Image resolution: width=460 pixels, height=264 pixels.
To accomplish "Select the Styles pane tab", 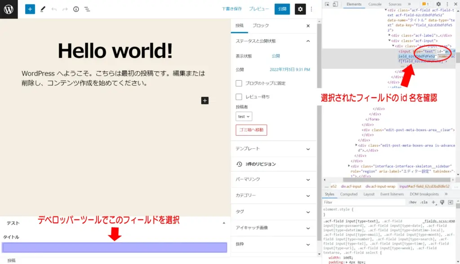I will (x=329, y=194).
